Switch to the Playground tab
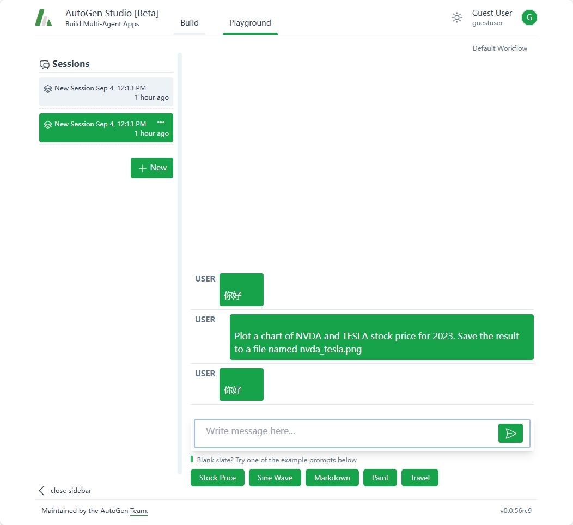This screenshot has height=525, width=573. (250, 23)
